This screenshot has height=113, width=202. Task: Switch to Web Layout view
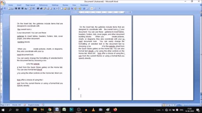pos(169,105)
